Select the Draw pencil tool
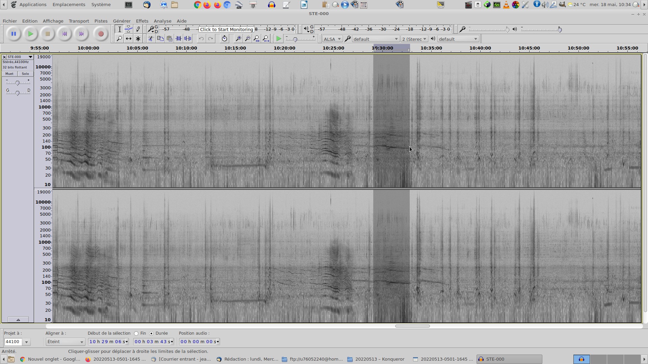The width and height of the screenshot is (648, 364). (x=138, y=29)
